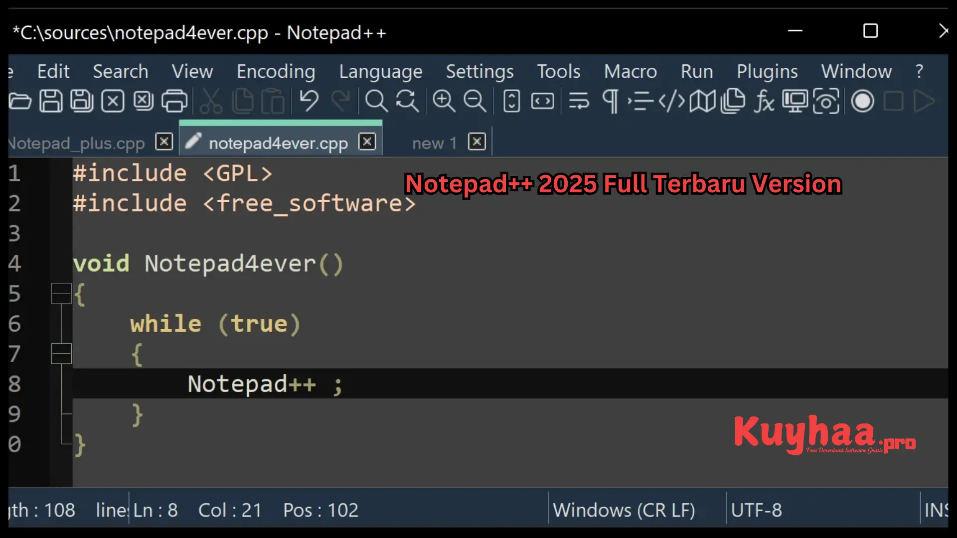Click the Save file toolbar icon

(x=51, y=101)
